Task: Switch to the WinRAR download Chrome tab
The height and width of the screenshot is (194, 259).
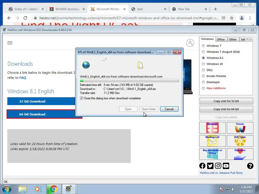Action: [67, 9]
